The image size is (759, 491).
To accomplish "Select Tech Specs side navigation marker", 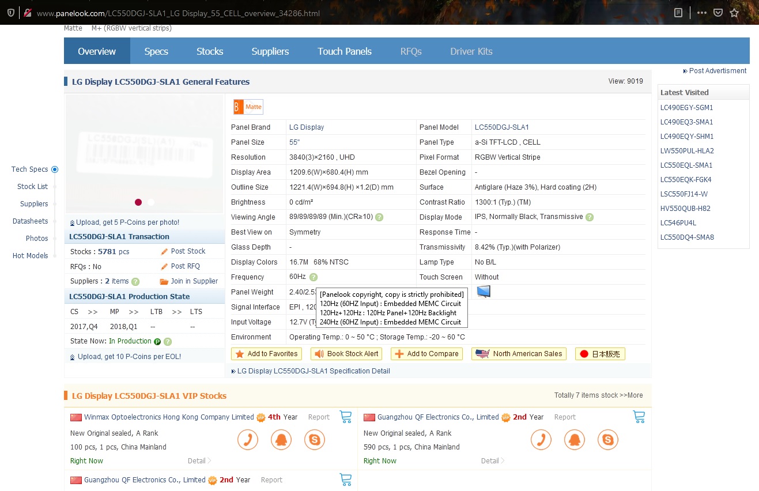I will (55, 169).
